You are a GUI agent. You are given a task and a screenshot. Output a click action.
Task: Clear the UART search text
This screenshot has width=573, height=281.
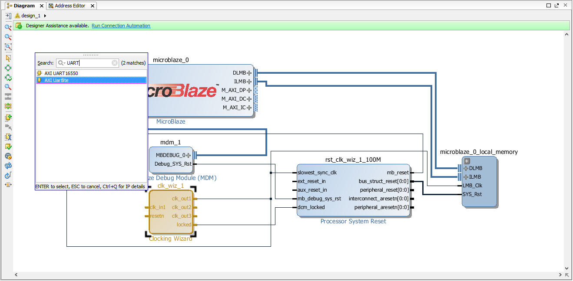(x=115, y=63)
